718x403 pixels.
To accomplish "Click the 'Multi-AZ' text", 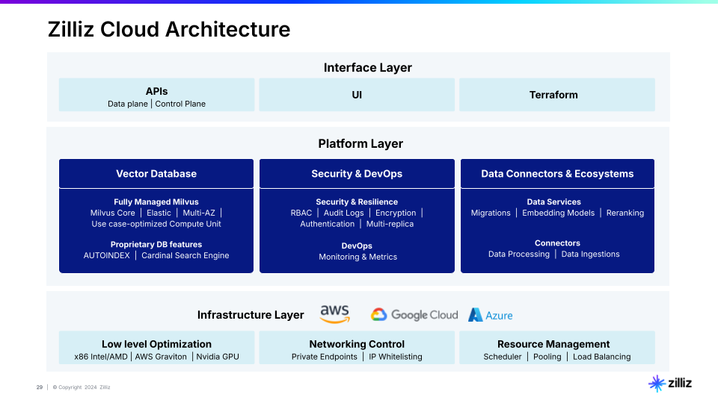I will coord(199,213).
